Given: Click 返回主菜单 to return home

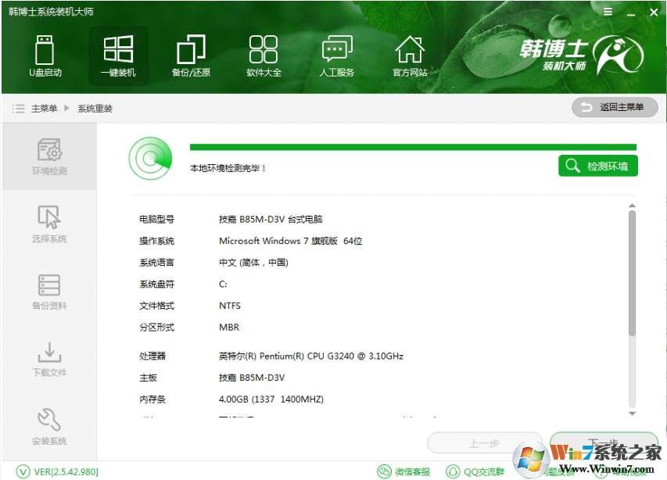Looking at the screenshot, I should click(x=615, y=107).
